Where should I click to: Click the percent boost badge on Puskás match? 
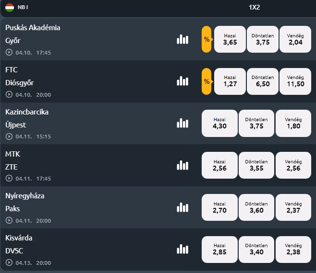click(x=207, y=39)
